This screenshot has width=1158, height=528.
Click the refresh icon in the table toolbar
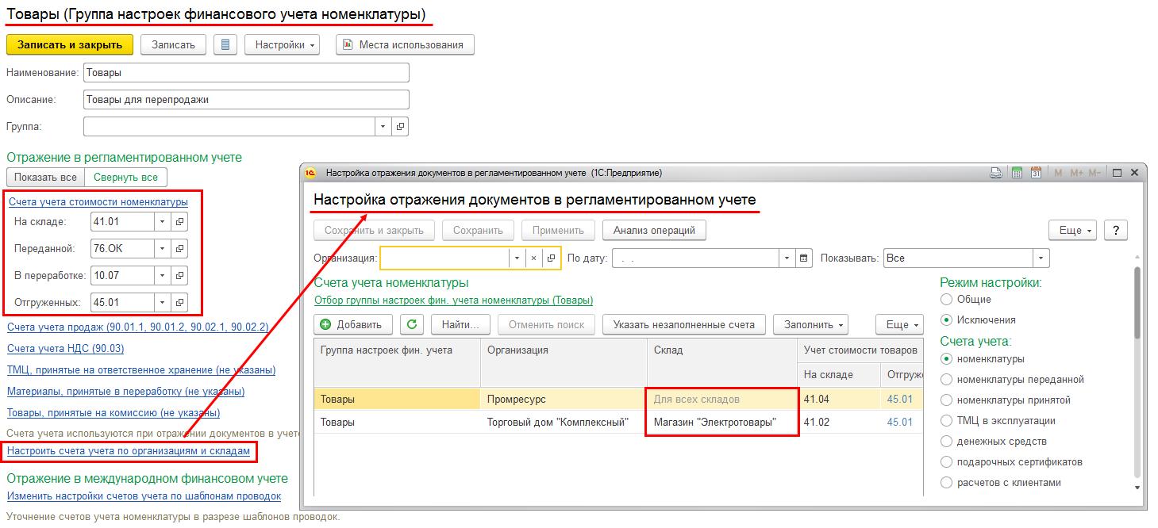(x=411, y=324)
